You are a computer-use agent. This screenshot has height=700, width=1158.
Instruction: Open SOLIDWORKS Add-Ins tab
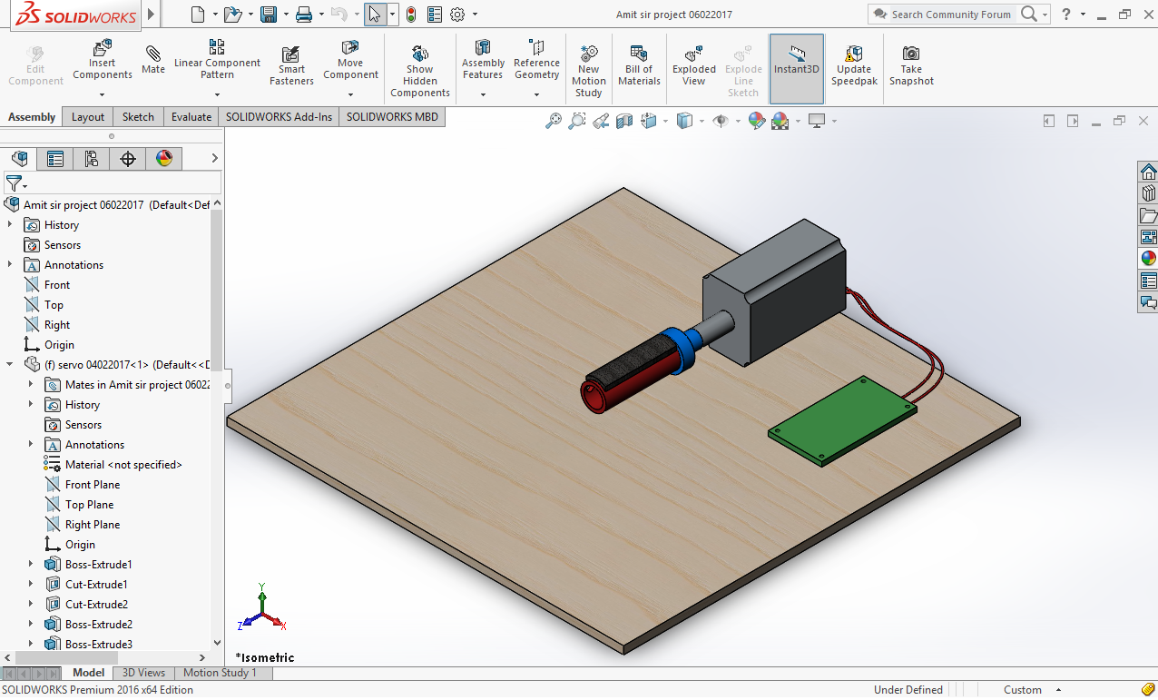point(279,116)
